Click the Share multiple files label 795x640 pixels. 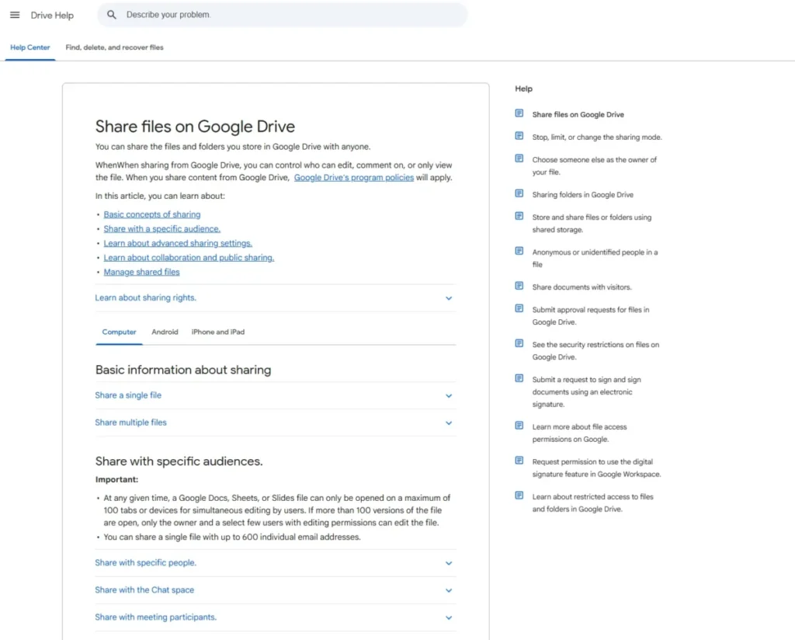[130, 423]
